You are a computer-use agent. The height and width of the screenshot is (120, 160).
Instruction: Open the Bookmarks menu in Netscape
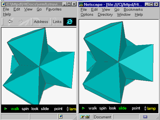point(133,9)
